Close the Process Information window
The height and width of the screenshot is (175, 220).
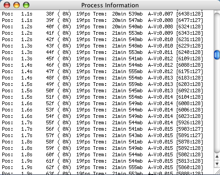[7, 5]
